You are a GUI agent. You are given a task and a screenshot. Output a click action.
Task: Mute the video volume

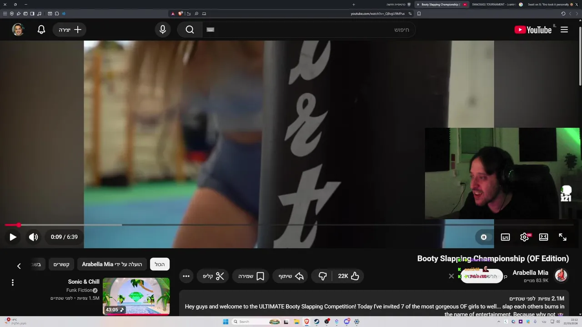tap(33, 237)
